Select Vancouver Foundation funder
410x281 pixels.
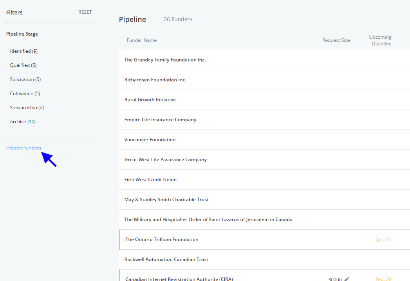(264, 140)
